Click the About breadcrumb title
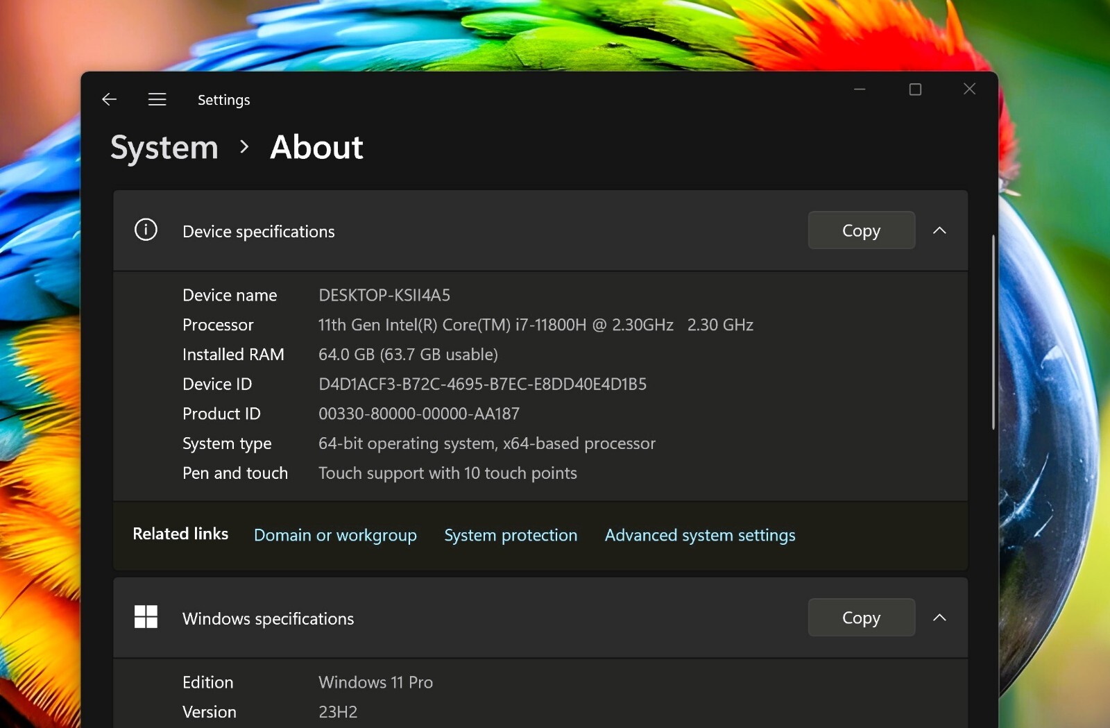This screenshot has height=728, width=1110. 316,147
